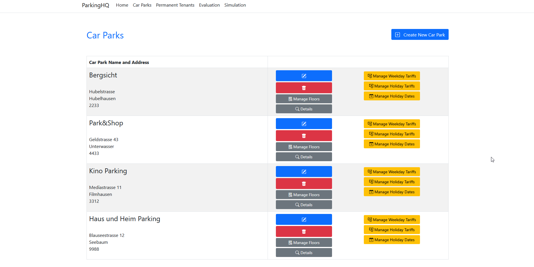534x267 pixels.
Task: Open the Permanent Tenants nav item
Action: tap(175, 5)
